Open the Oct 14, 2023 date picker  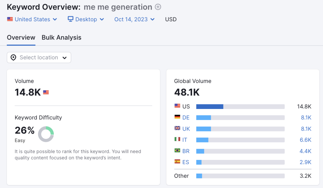coord(135,19)
